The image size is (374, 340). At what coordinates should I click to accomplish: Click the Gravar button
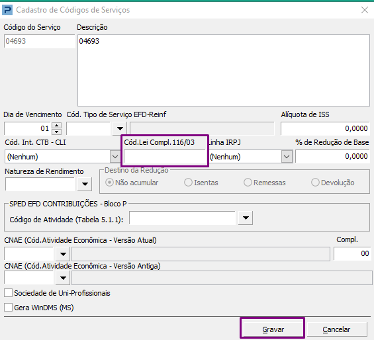click(273, 329)
